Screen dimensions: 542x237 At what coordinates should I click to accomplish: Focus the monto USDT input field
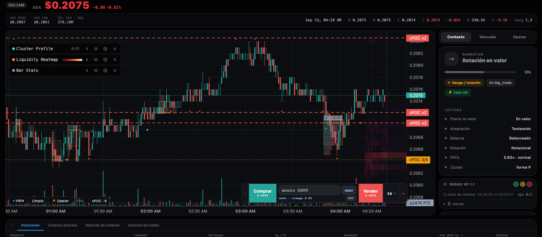coord(309,190)
